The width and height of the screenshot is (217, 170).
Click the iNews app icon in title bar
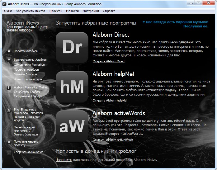[4, 4]
